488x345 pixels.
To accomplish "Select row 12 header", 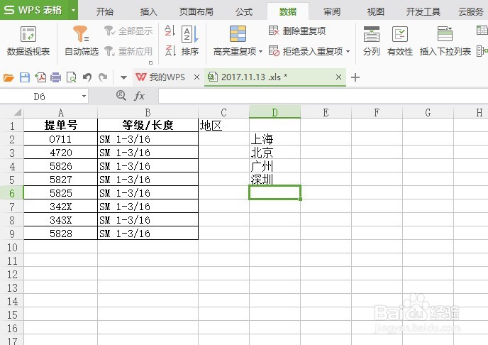I will [x=12, y=274].
